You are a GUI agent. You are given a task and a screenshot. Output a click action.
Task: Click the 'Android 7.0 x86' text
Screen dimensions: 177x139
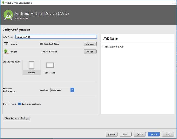pyautogui.click(x=50, y=52)
